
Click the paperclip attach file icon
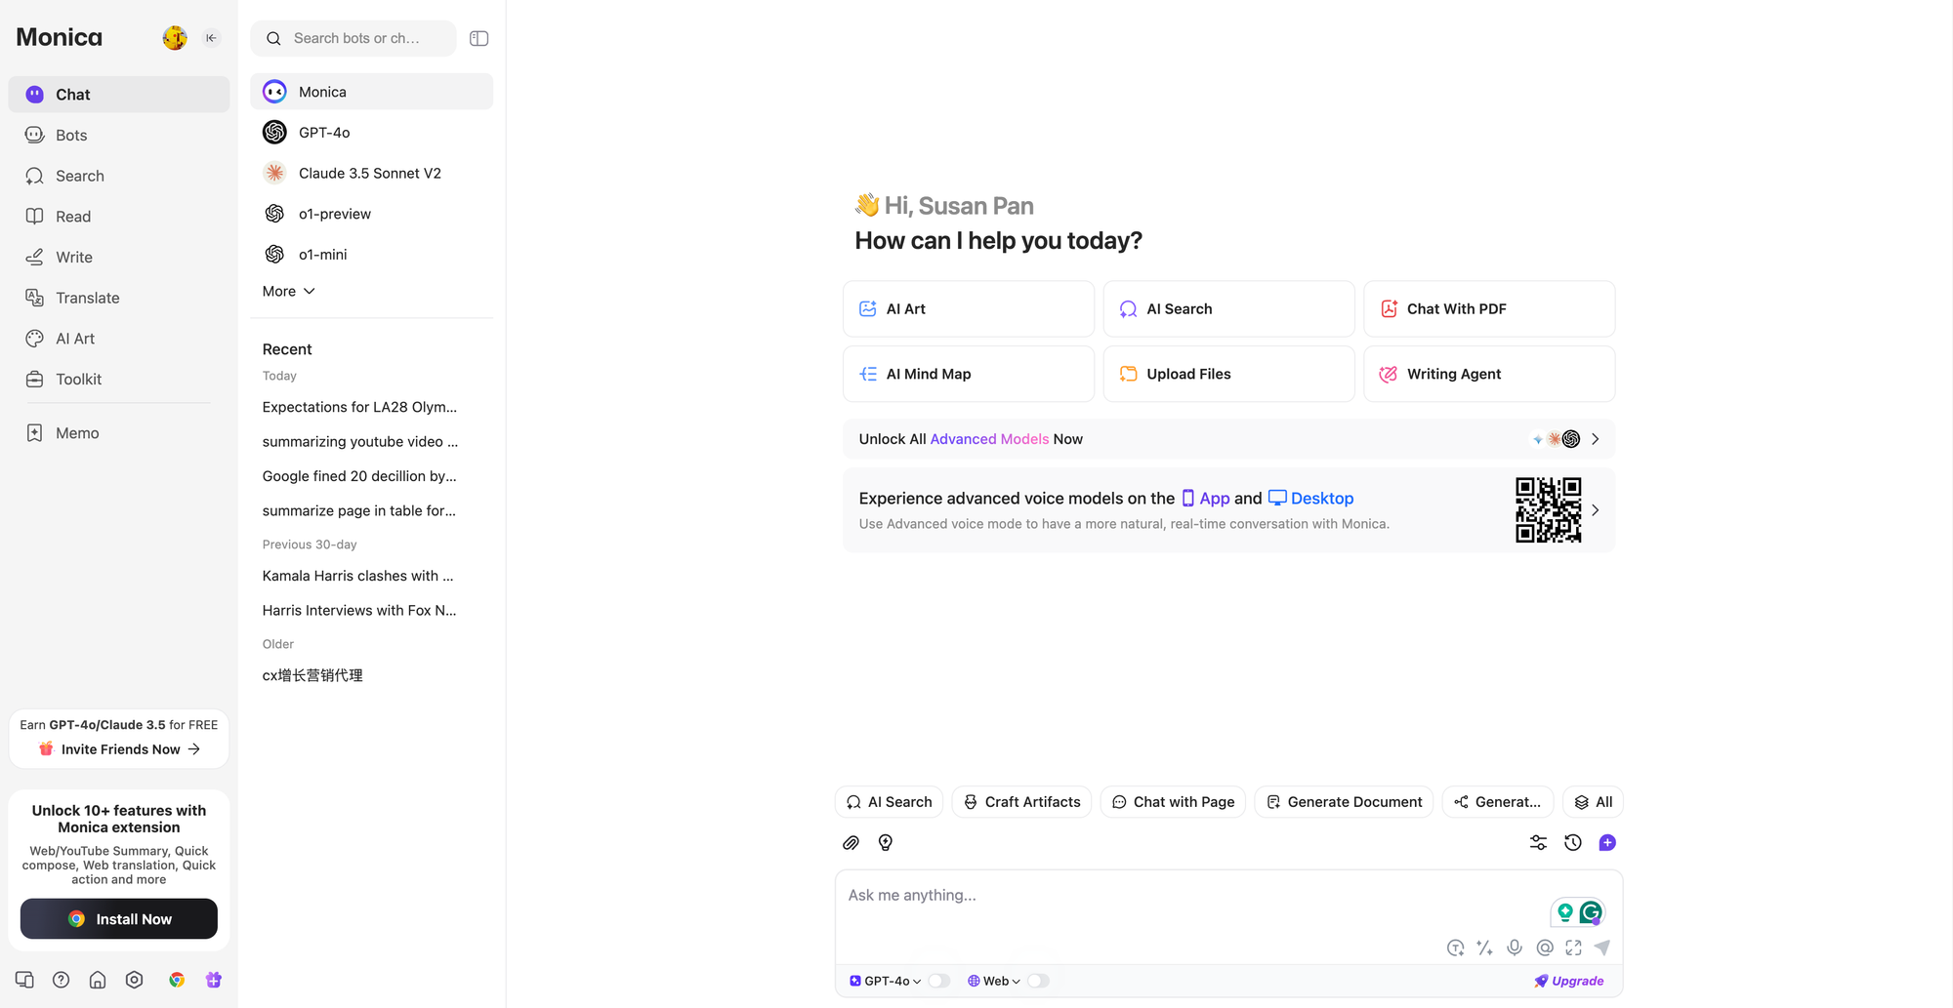(851, 843)
